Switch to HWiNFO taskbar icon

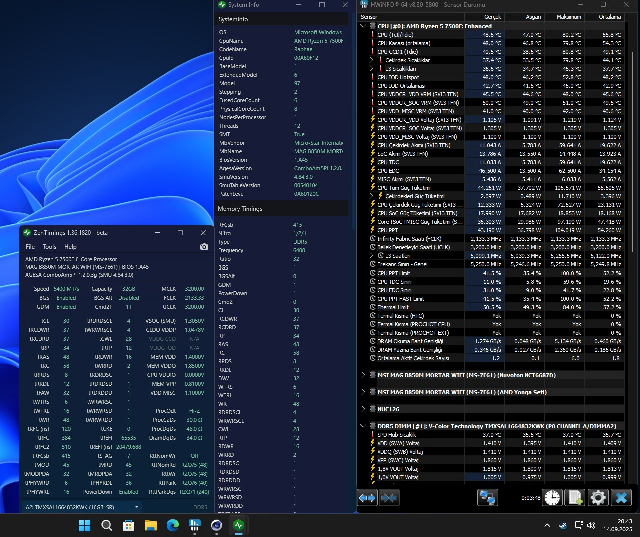click(195, 525)
